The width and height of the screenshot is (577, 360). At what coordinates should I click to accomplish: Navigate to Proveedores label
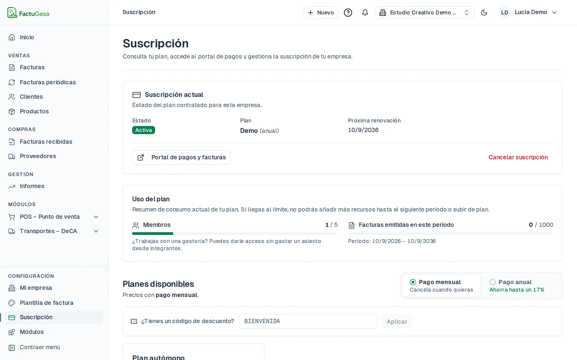tap(38, 156)
